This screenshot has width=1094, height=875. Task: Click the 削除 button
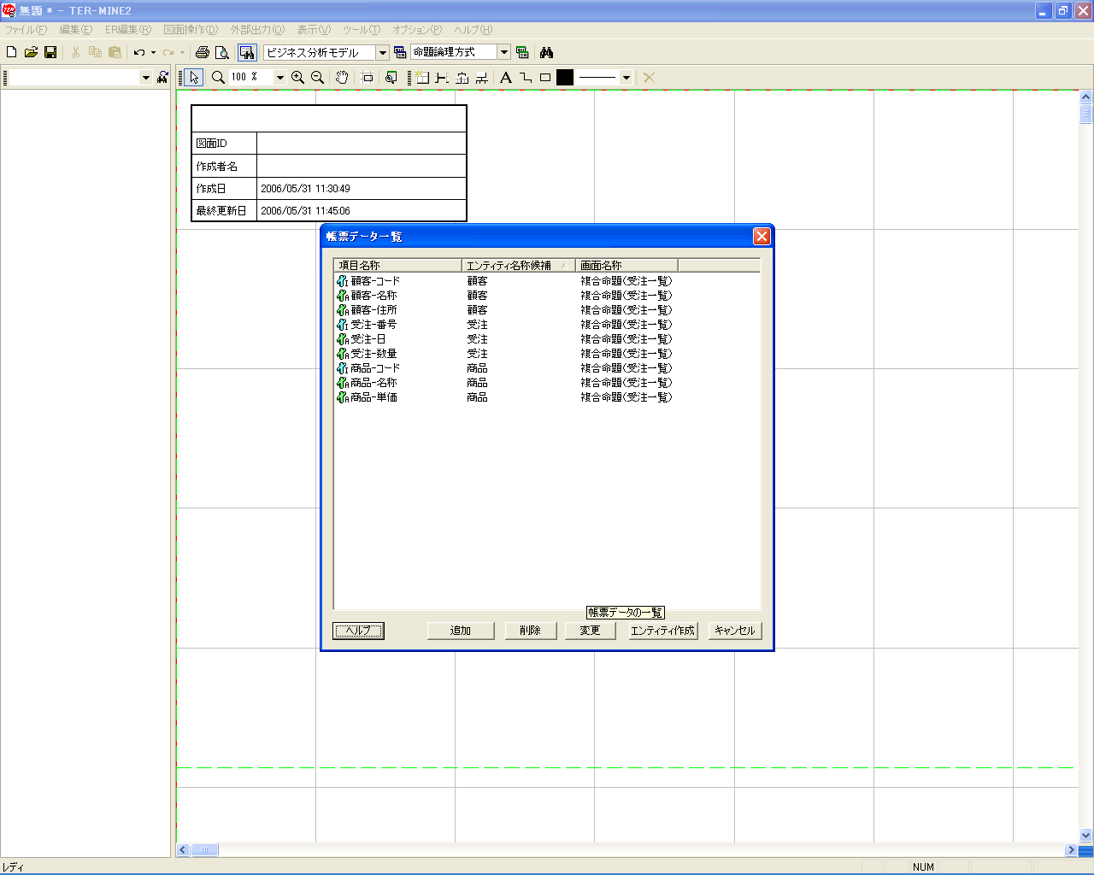(530, 631)
